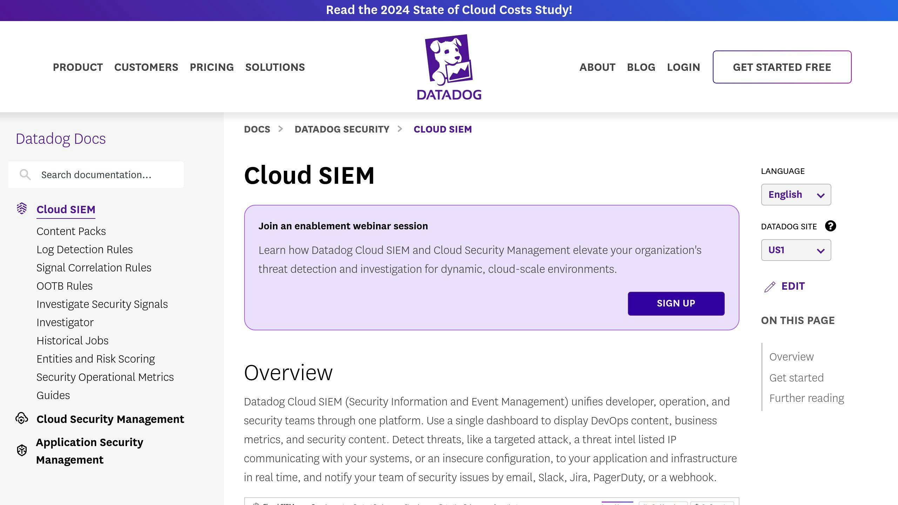Click the Datadog dog logo
Viewport: 898px width, 505px height.
(449, 67)
